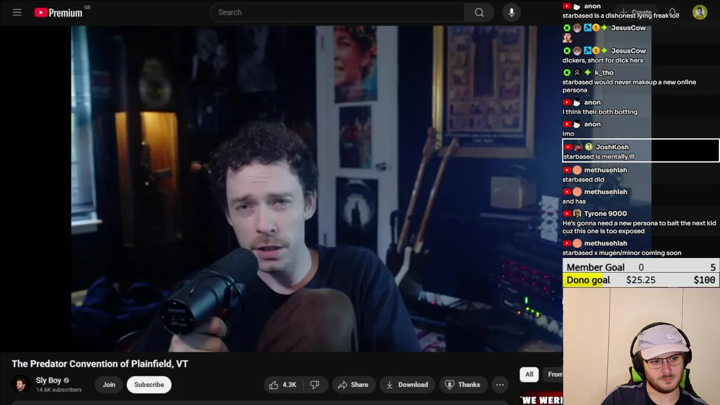720x405 pixels.
Task: Share the video
Action: point(353,385)
